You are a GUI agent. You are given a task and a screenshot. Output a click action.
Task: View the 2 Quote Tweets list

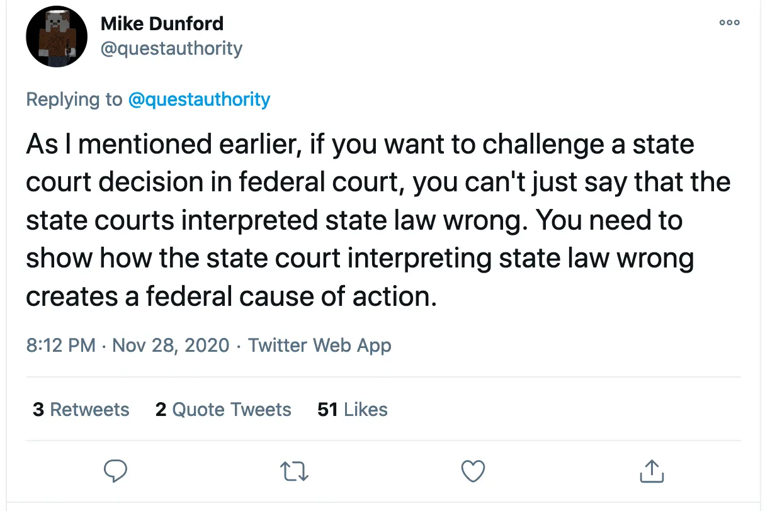point(223,410)
